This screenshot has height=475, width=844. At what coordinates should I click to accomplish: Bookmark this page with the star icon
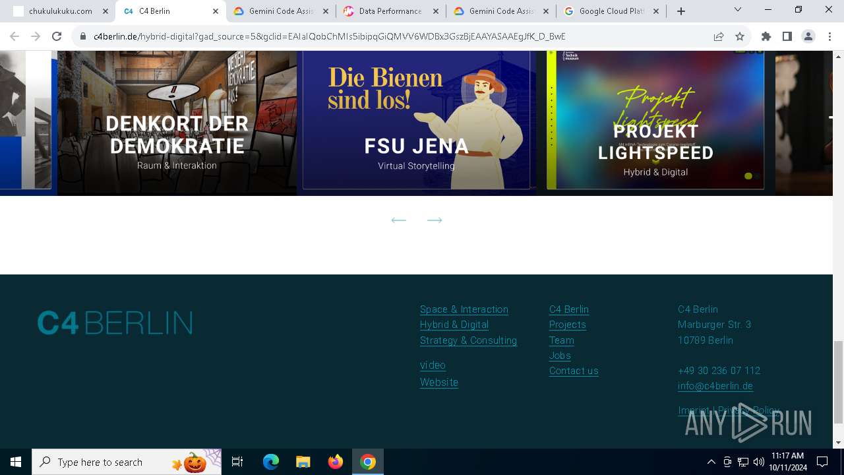740,36
